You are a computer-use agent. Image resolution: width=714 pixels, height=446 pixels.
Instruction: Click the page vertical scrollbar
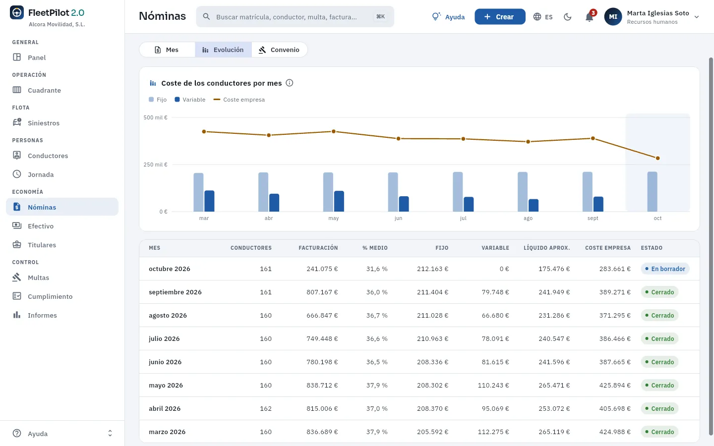click(711, 246)
